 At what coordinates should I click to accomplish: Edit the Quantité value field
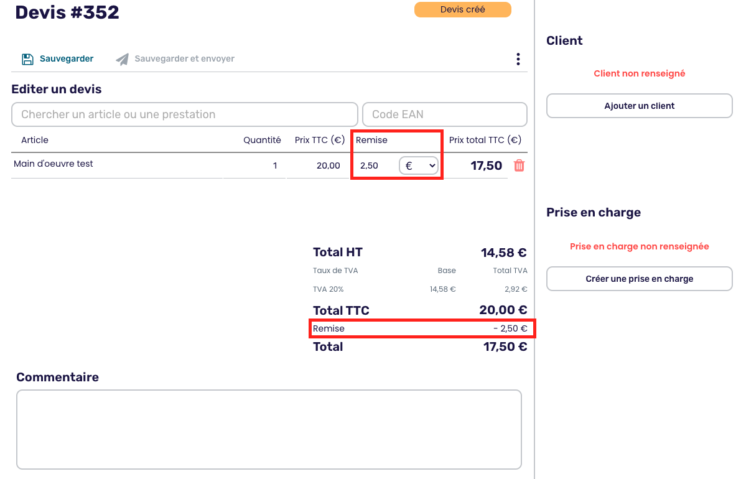[255, 166]
